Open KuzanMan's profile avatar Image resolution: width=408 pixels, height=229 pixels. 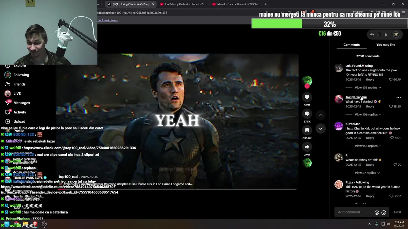tap(339, 126)
